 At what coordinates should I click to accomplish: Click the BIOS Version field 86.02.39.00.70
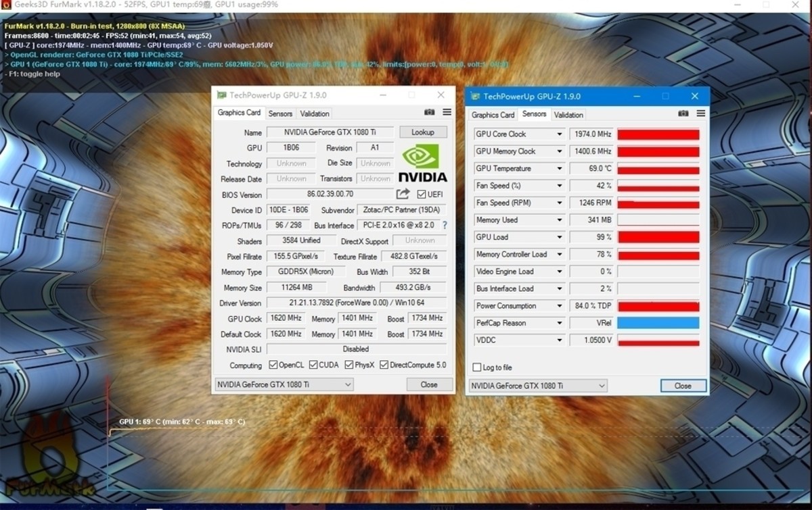click(x=330, y=195)
